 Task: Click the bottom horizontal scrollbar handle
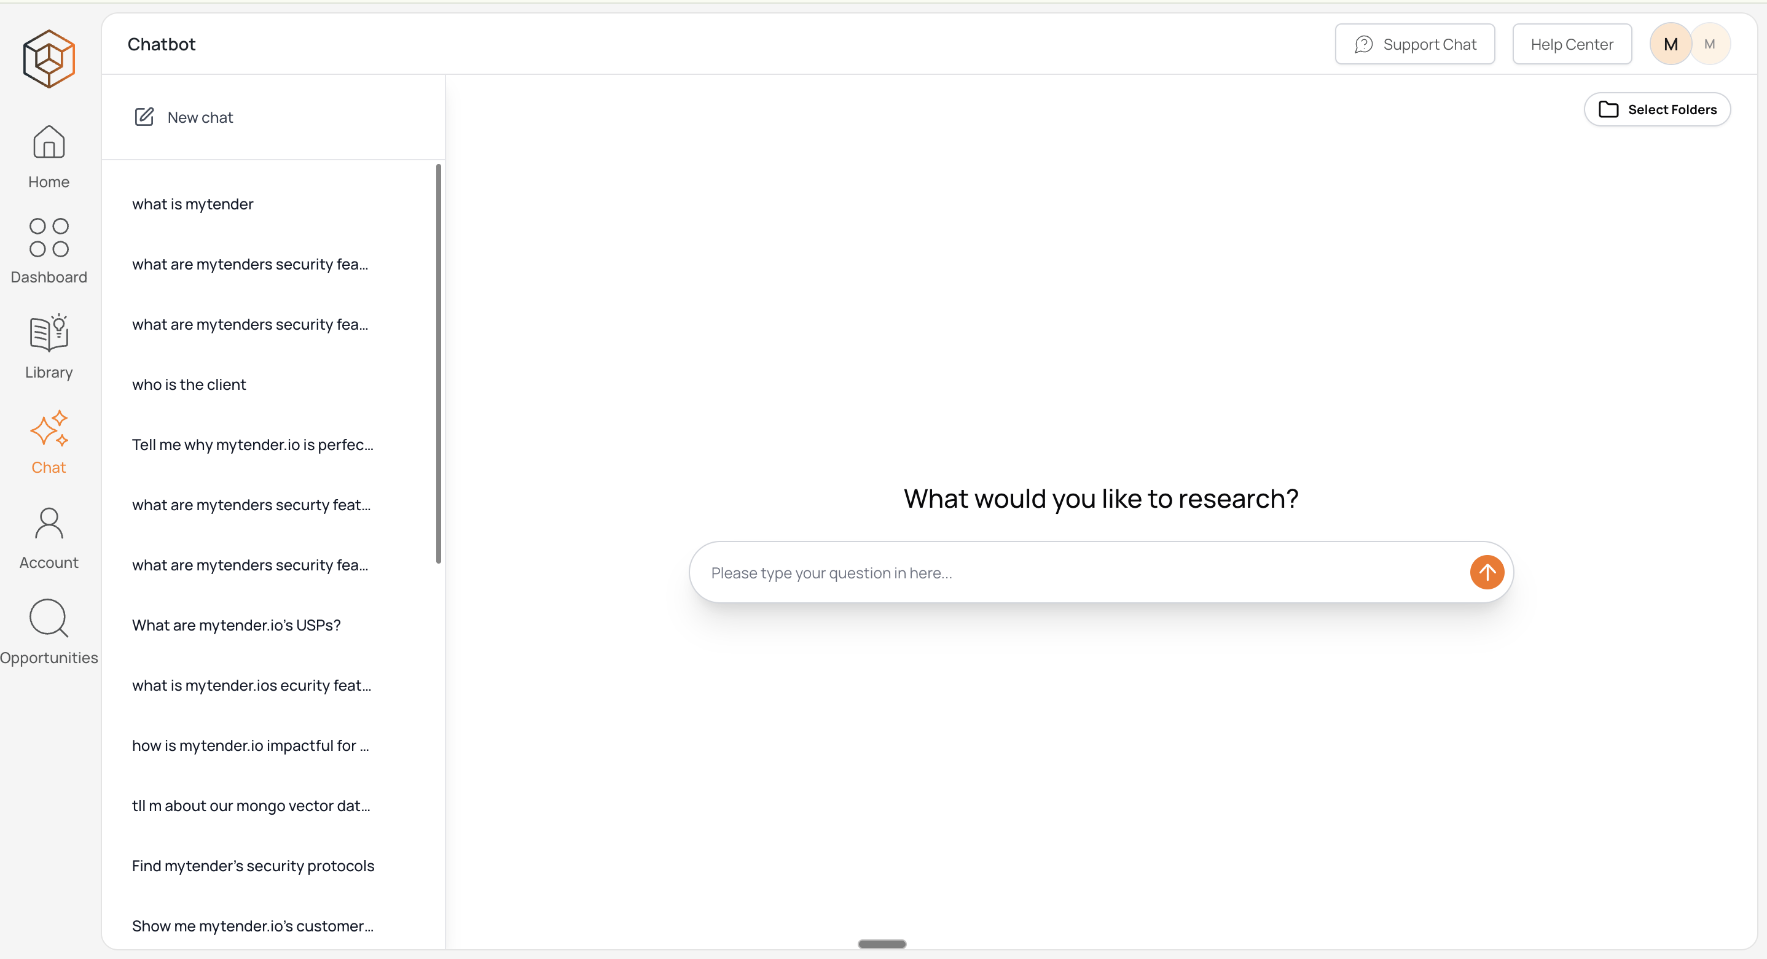882,944
